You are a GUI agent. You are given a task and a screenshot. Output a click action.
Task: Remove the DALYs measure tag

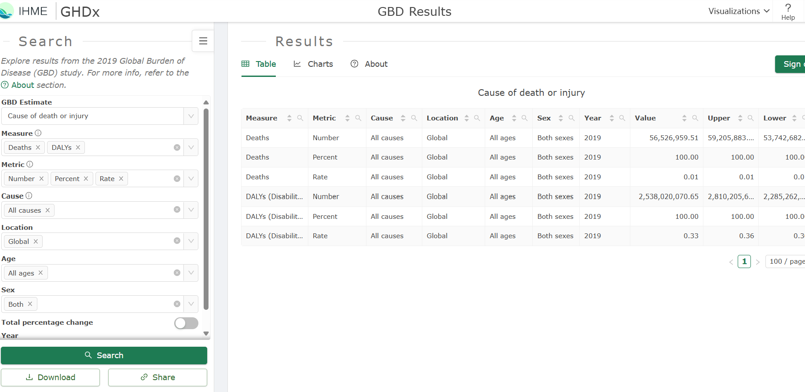tap(78, 147)
